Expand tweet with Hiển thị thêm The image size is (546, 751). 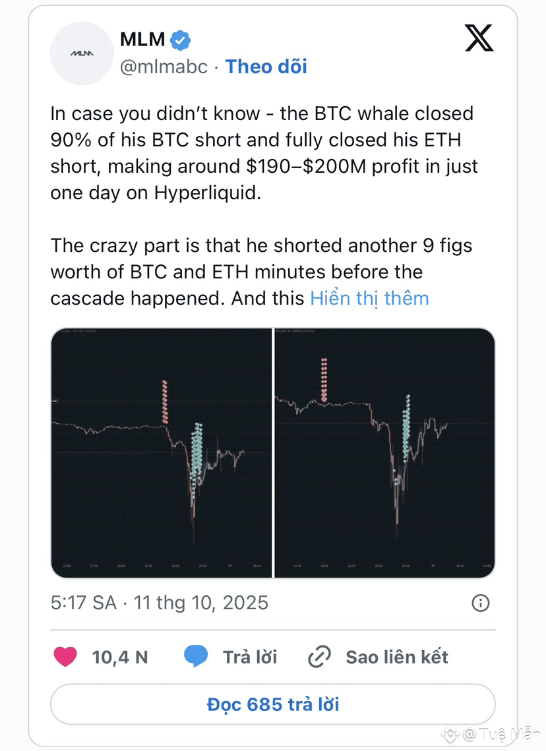369,298
